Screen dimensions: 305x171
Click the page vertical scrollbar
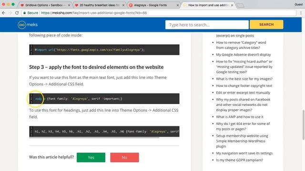tap(303, 125)
